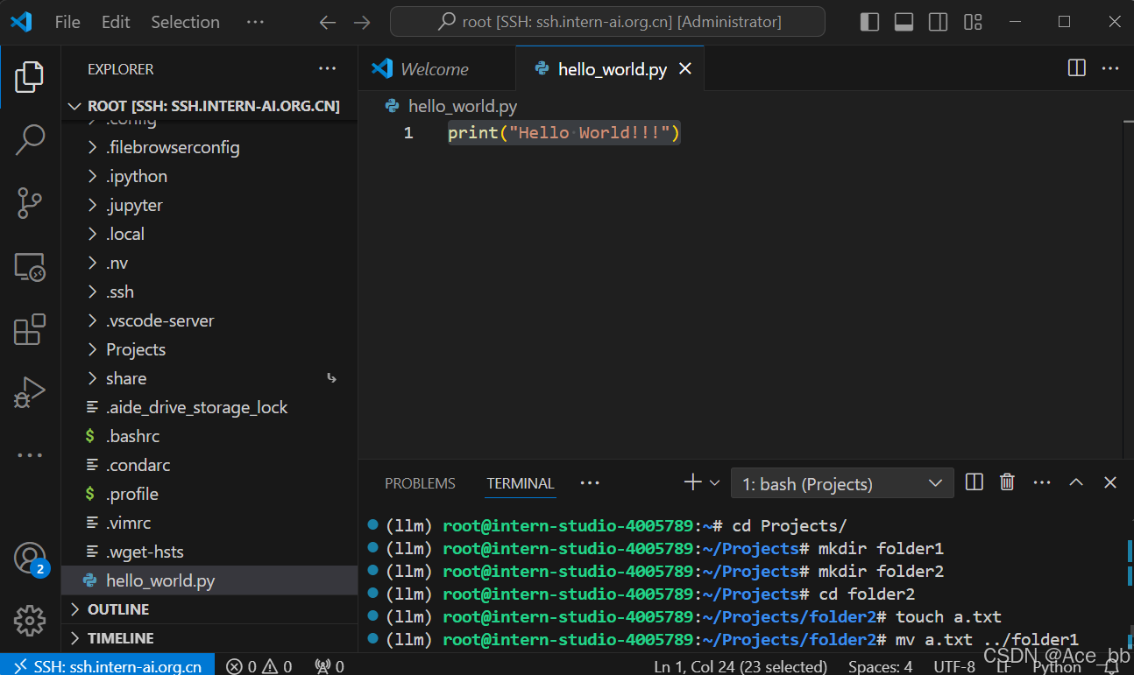
Task: Open terminal panel more actions ellipsis
Action: tap(1041, 482)
